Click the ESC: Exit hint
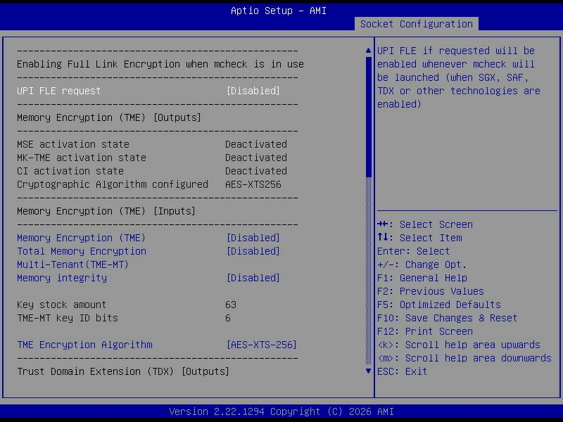Image resolution: width=563 pixels, height=422 pixels. coord(402,371)
